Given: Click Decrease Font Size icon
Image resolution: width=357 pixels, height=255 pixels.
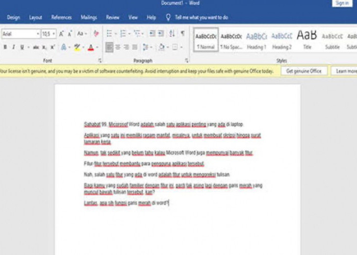Looking at the screenshot, I should [70, 34].
